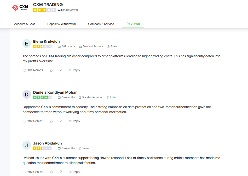Select the Reviews tab
This screenshot has height=176, width=248.
[133, 24]
